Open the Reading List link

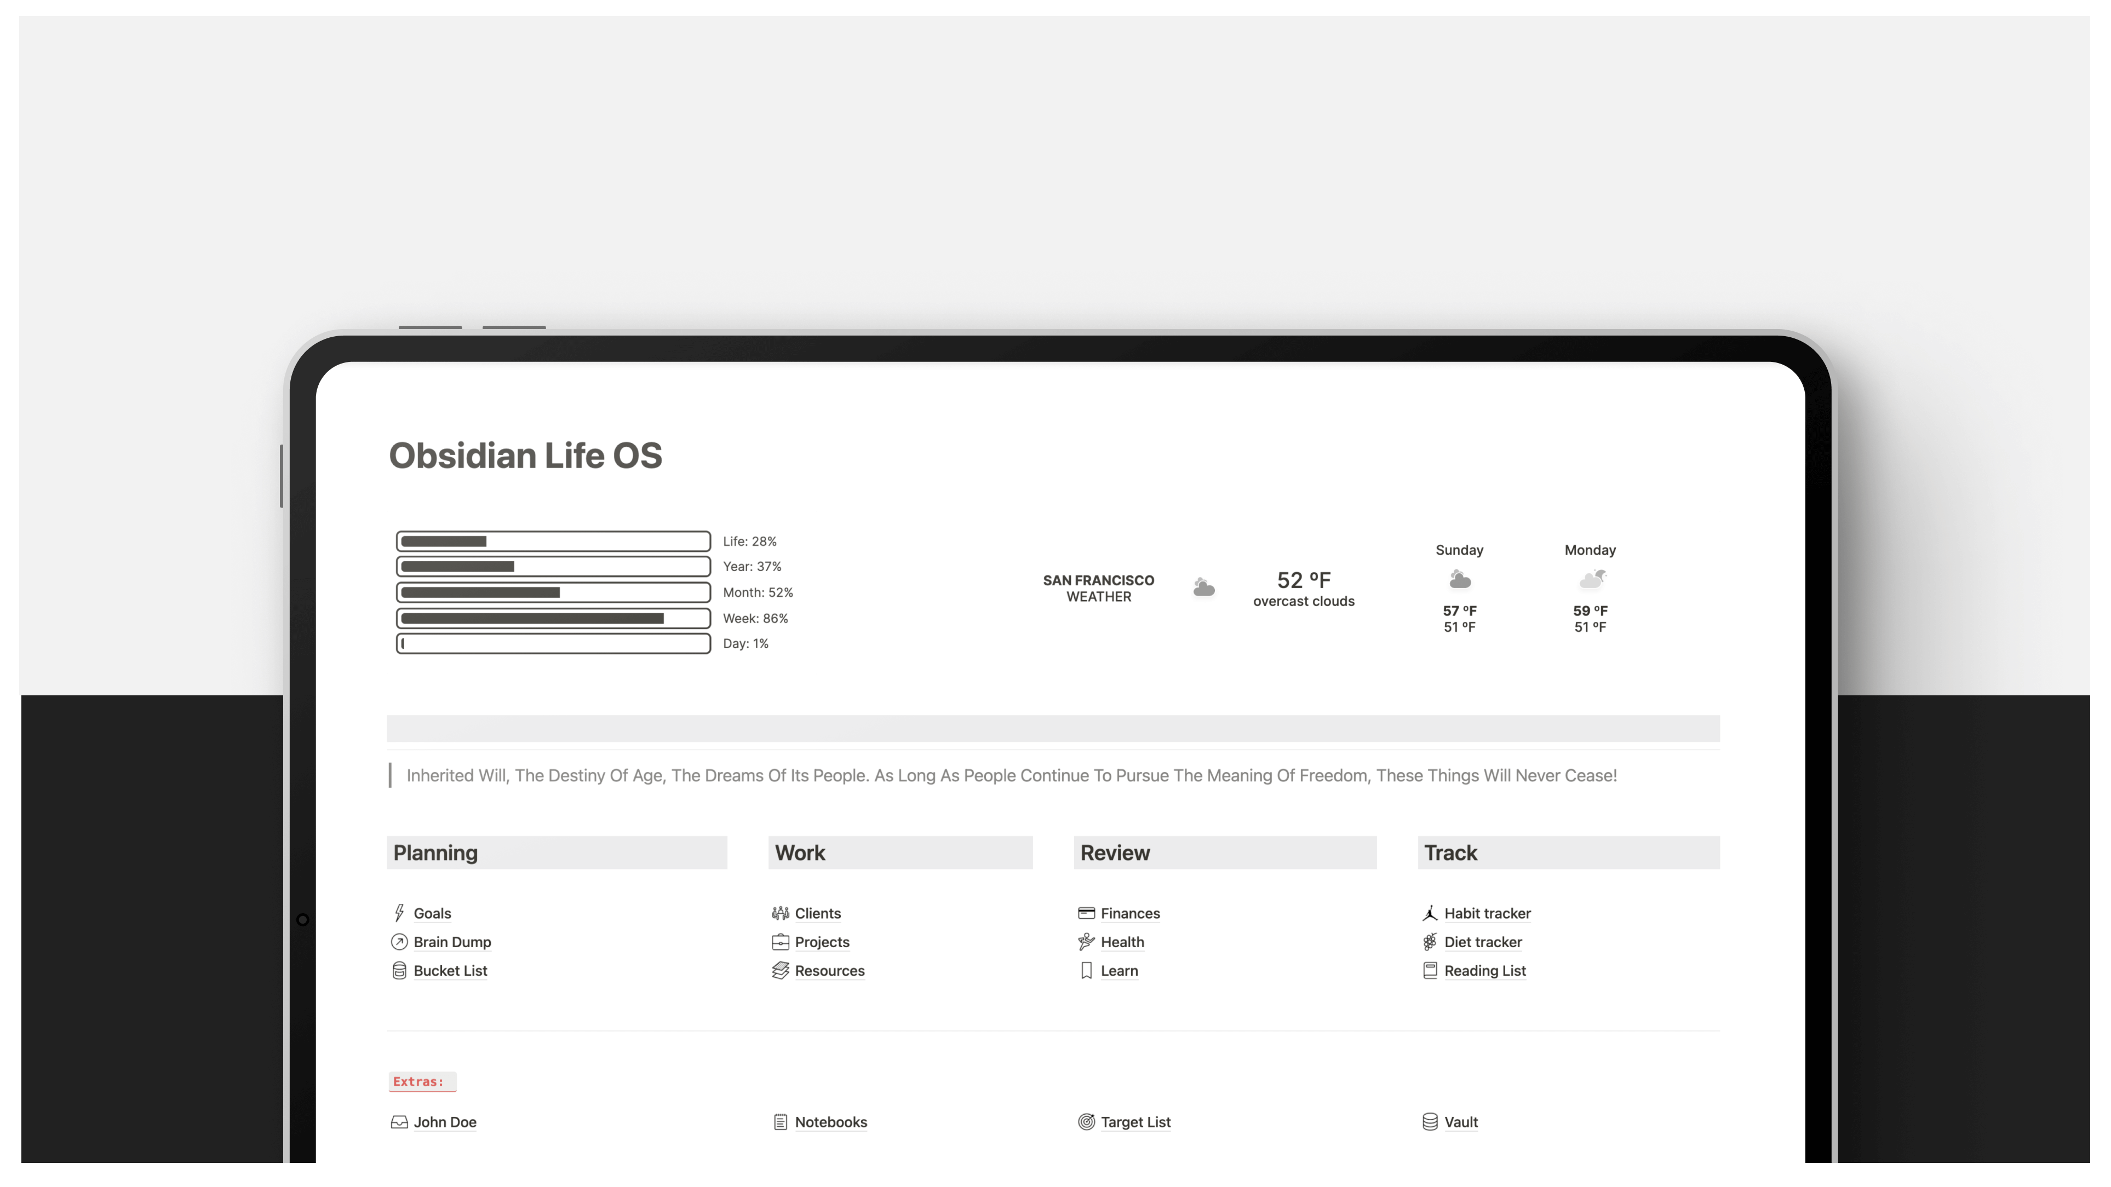point(1485,970)
